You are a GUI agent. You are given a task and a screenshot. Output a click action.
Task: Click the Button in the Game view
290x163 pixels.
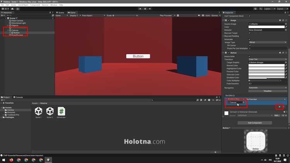point(138,56)
